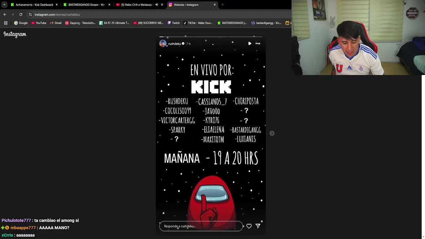Click chat username mbaappe777
425x239 pixels.
pyautogui.click(x=23, y=228)
